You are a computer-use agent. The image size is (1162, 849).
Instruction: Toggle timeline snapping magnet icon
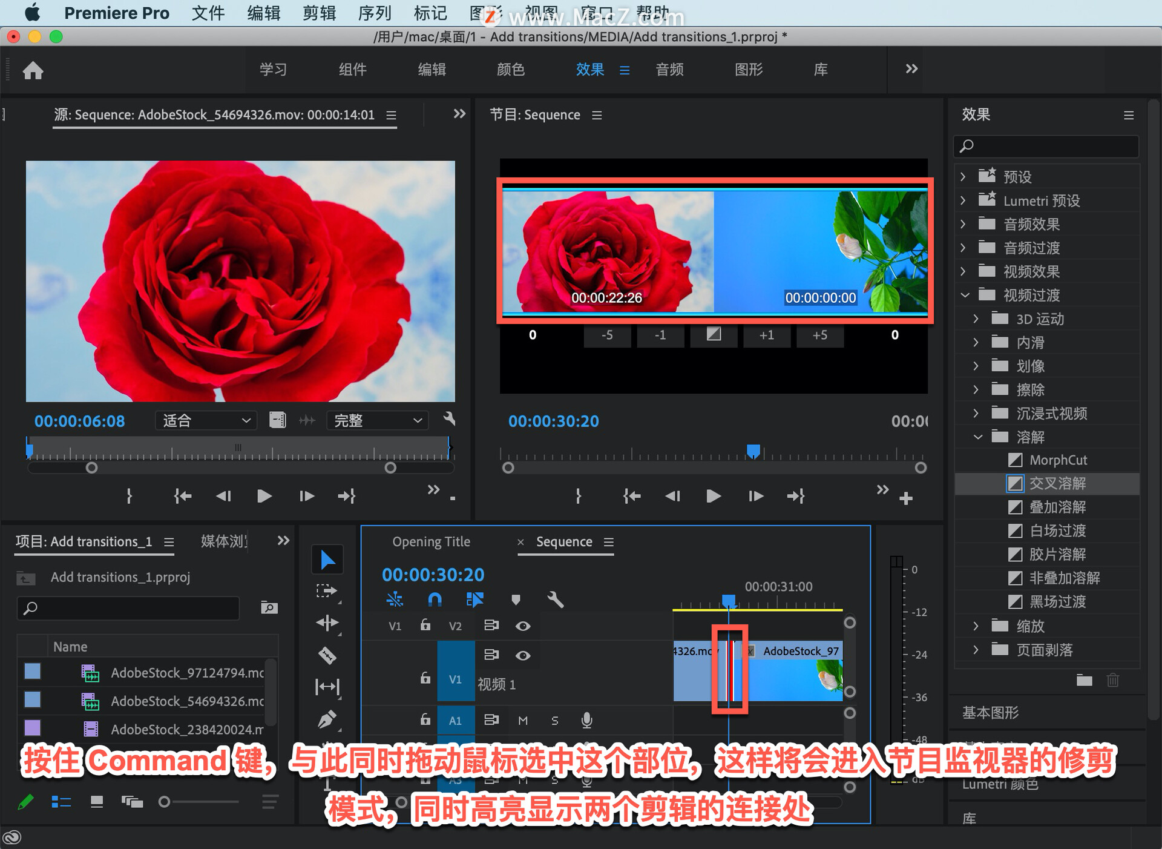[x=435, y=600]
